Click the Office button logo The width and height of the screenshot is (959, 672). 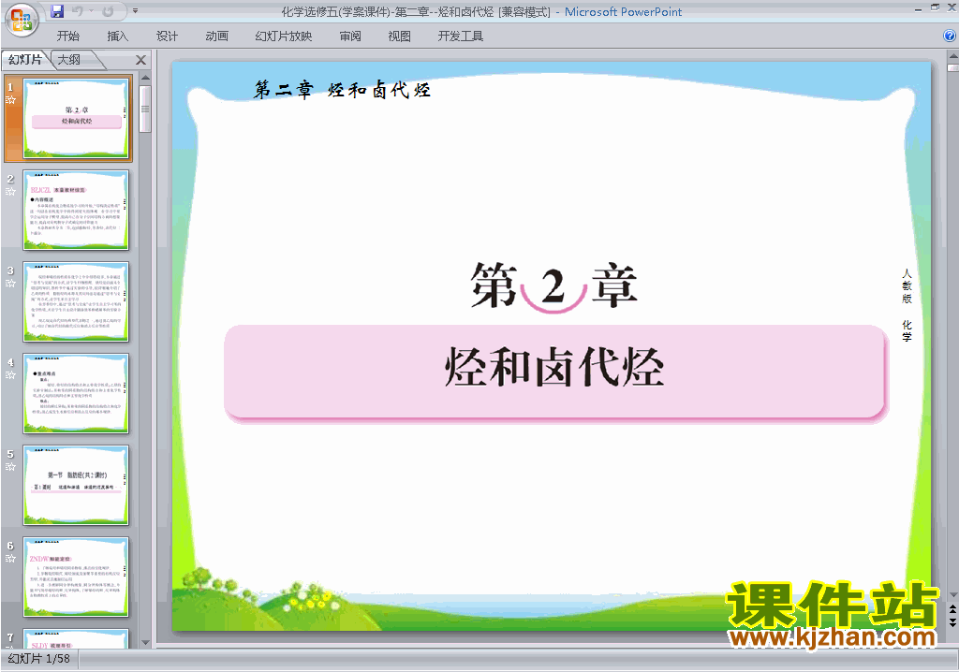(22, 21)
